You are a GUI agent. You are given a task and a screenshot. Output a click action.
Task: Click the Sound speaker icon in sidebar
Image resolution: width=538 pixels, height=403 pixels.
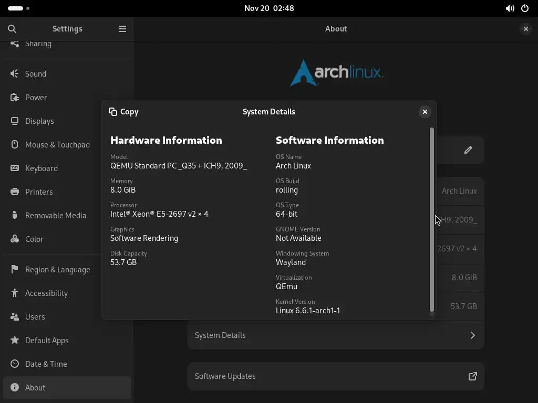[x=14, y=73]
